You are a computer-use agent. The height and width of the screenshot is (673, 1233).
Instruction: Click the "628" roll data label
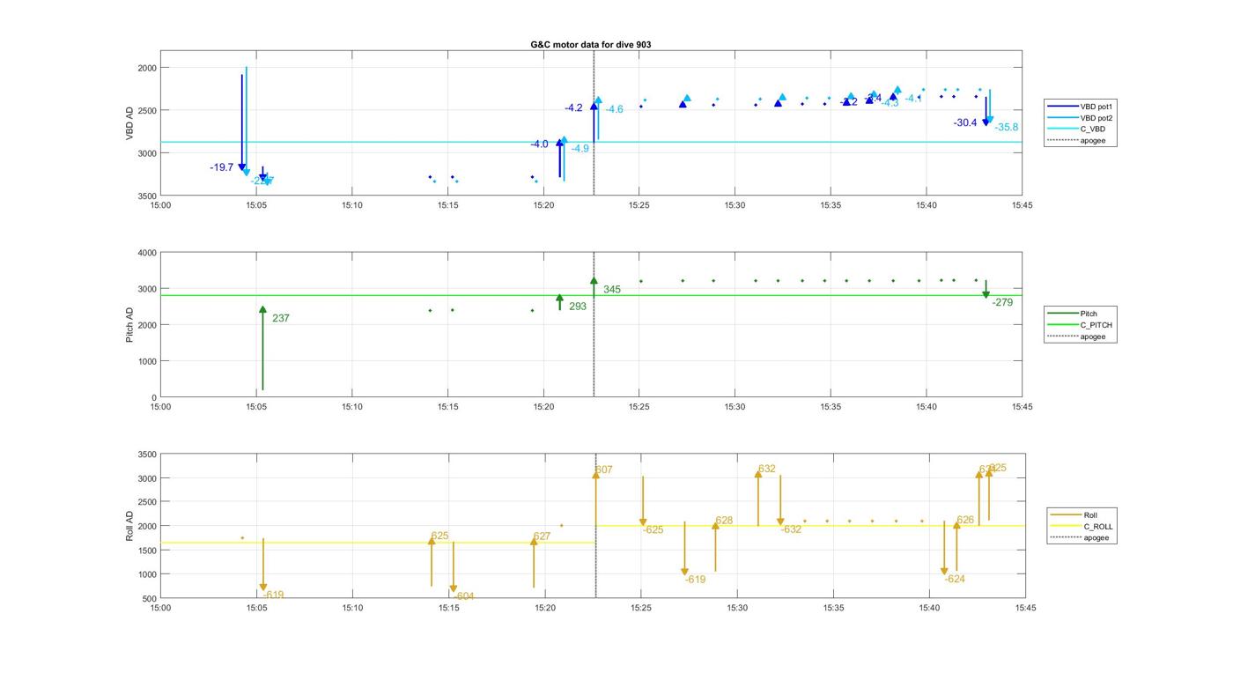tap(724, 521)
